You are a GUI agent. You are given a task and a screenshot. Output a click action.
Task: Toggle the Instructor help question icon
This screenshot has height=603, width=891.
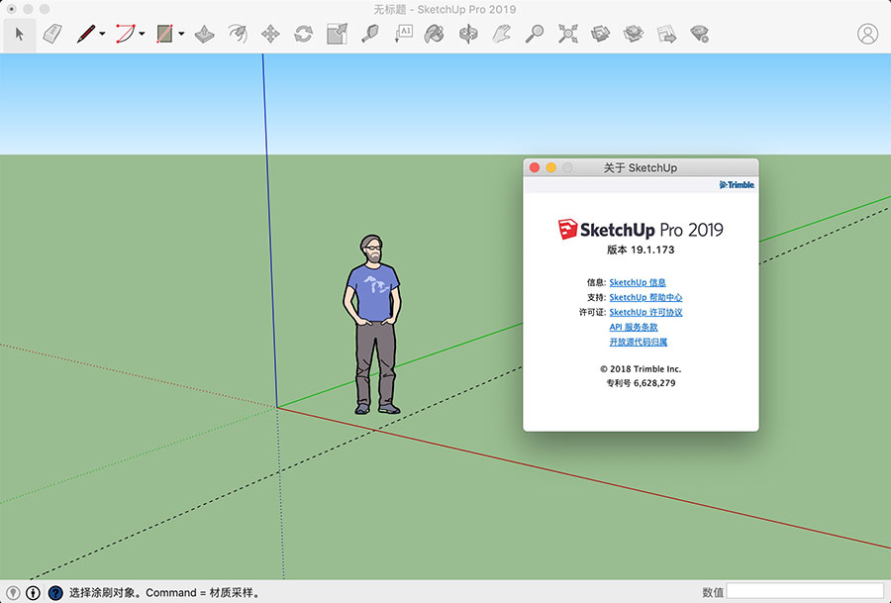(x=55, y=593)
